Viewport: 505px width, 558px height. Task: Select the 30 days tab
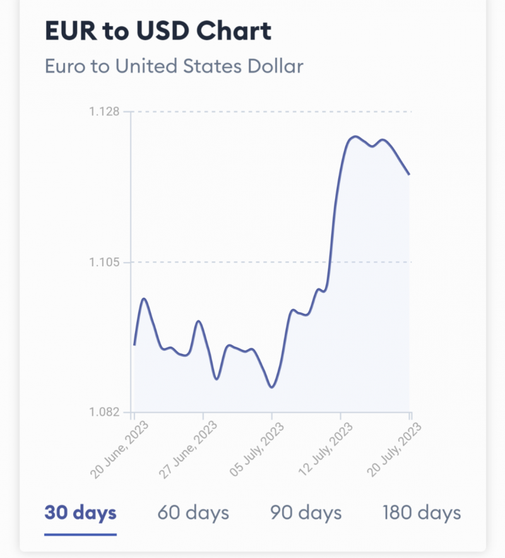click(x=80, y=513)
